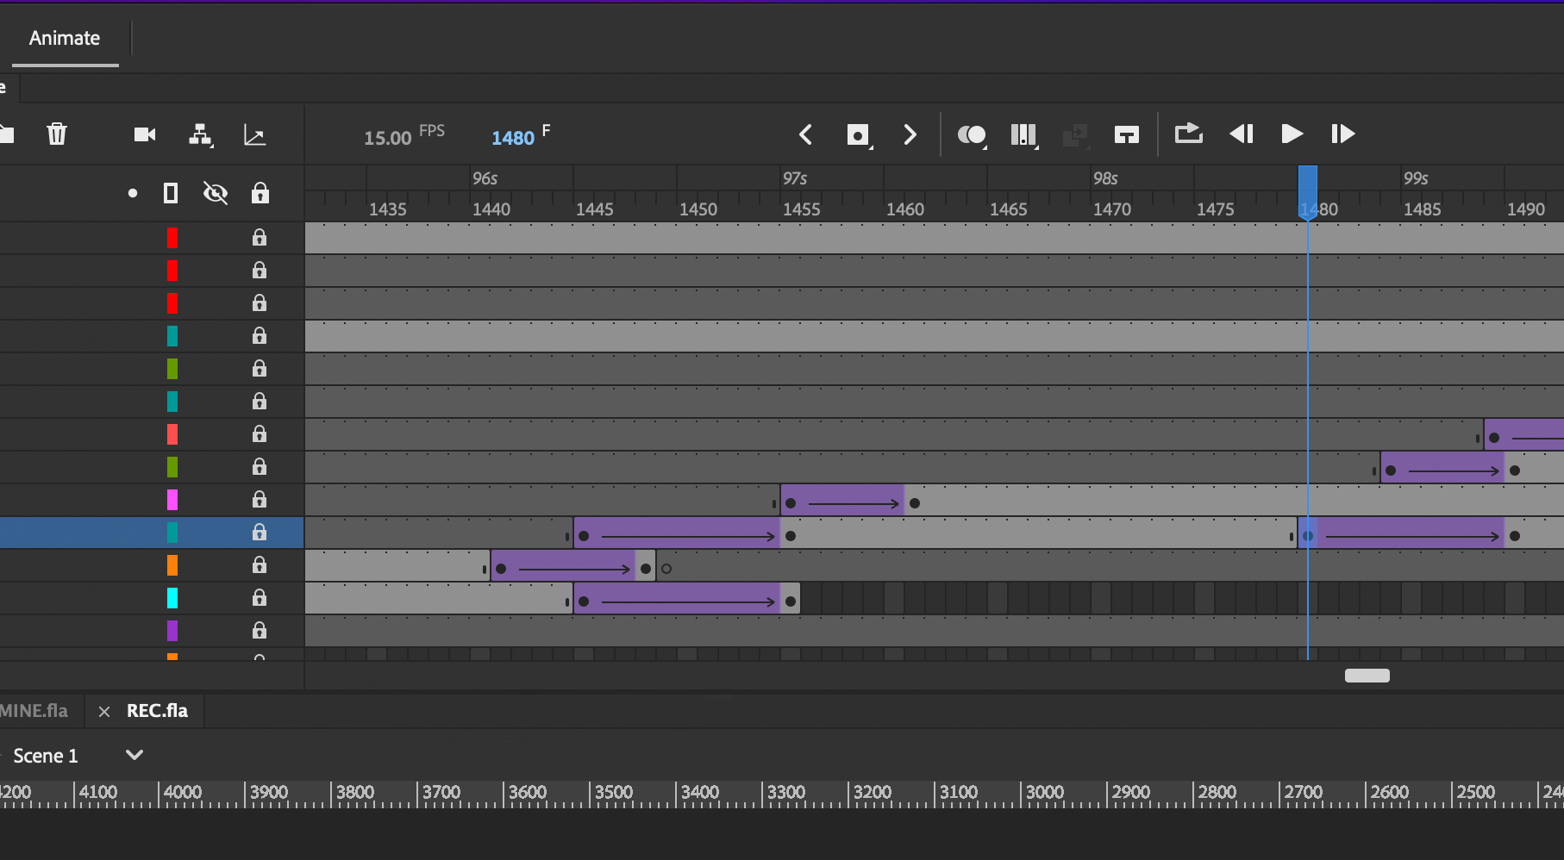
Task: Click frame 1455 on timeline ruler
Action: coord(802,209)
